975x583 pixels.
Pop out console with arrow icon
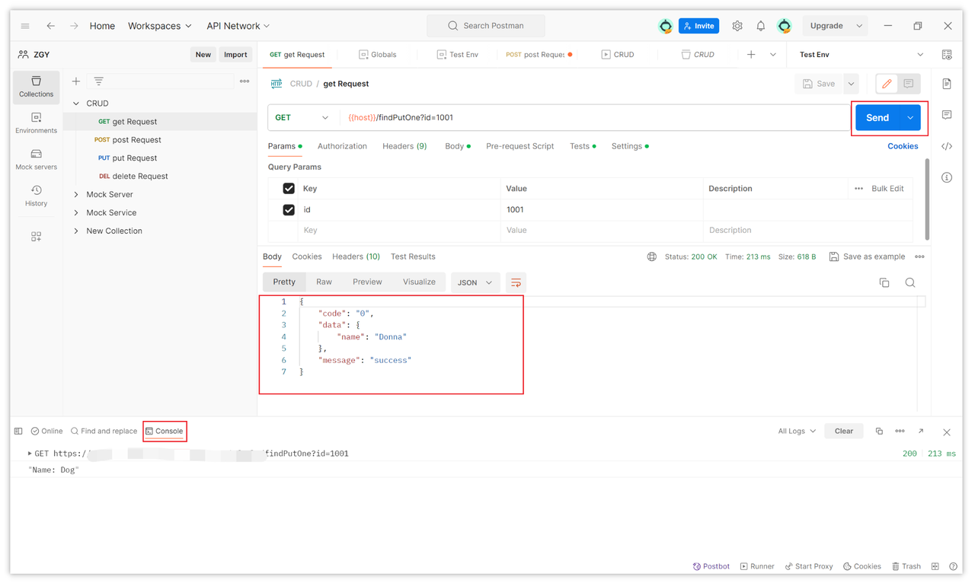(921, 432)
